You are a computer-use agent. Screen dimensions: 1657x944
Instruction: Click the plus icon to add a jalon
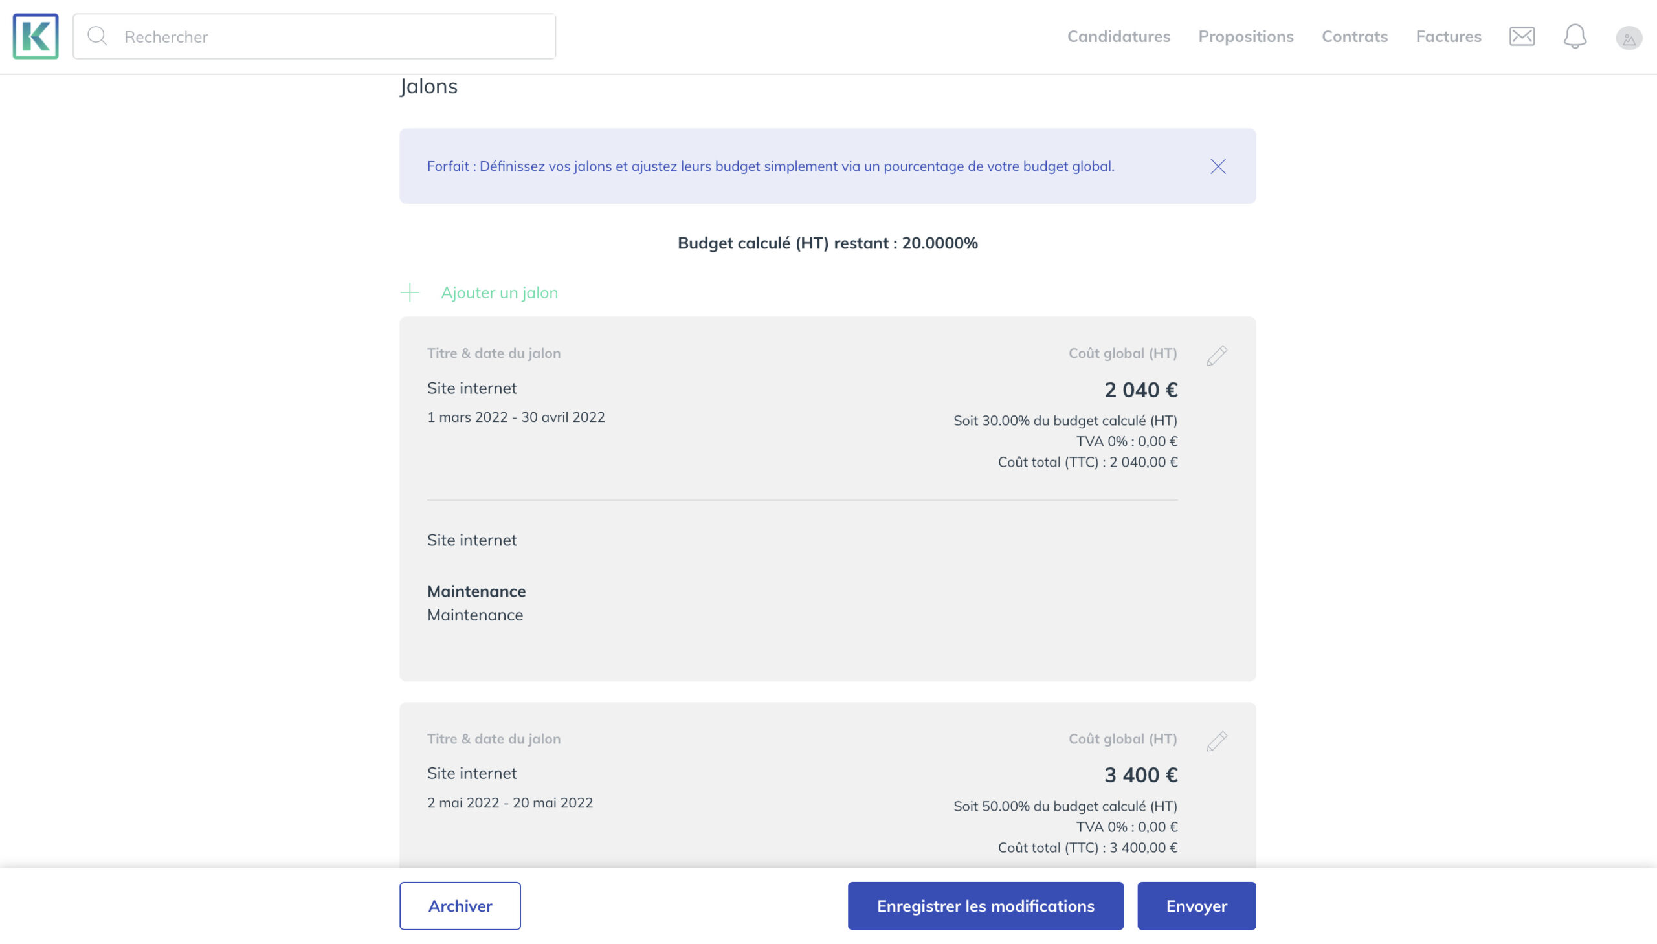pos(410,292)
